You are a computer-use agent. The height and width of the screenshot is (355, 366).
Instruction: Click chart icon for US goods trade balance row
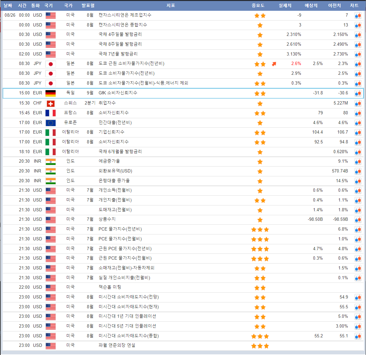[x=358, y=219]
